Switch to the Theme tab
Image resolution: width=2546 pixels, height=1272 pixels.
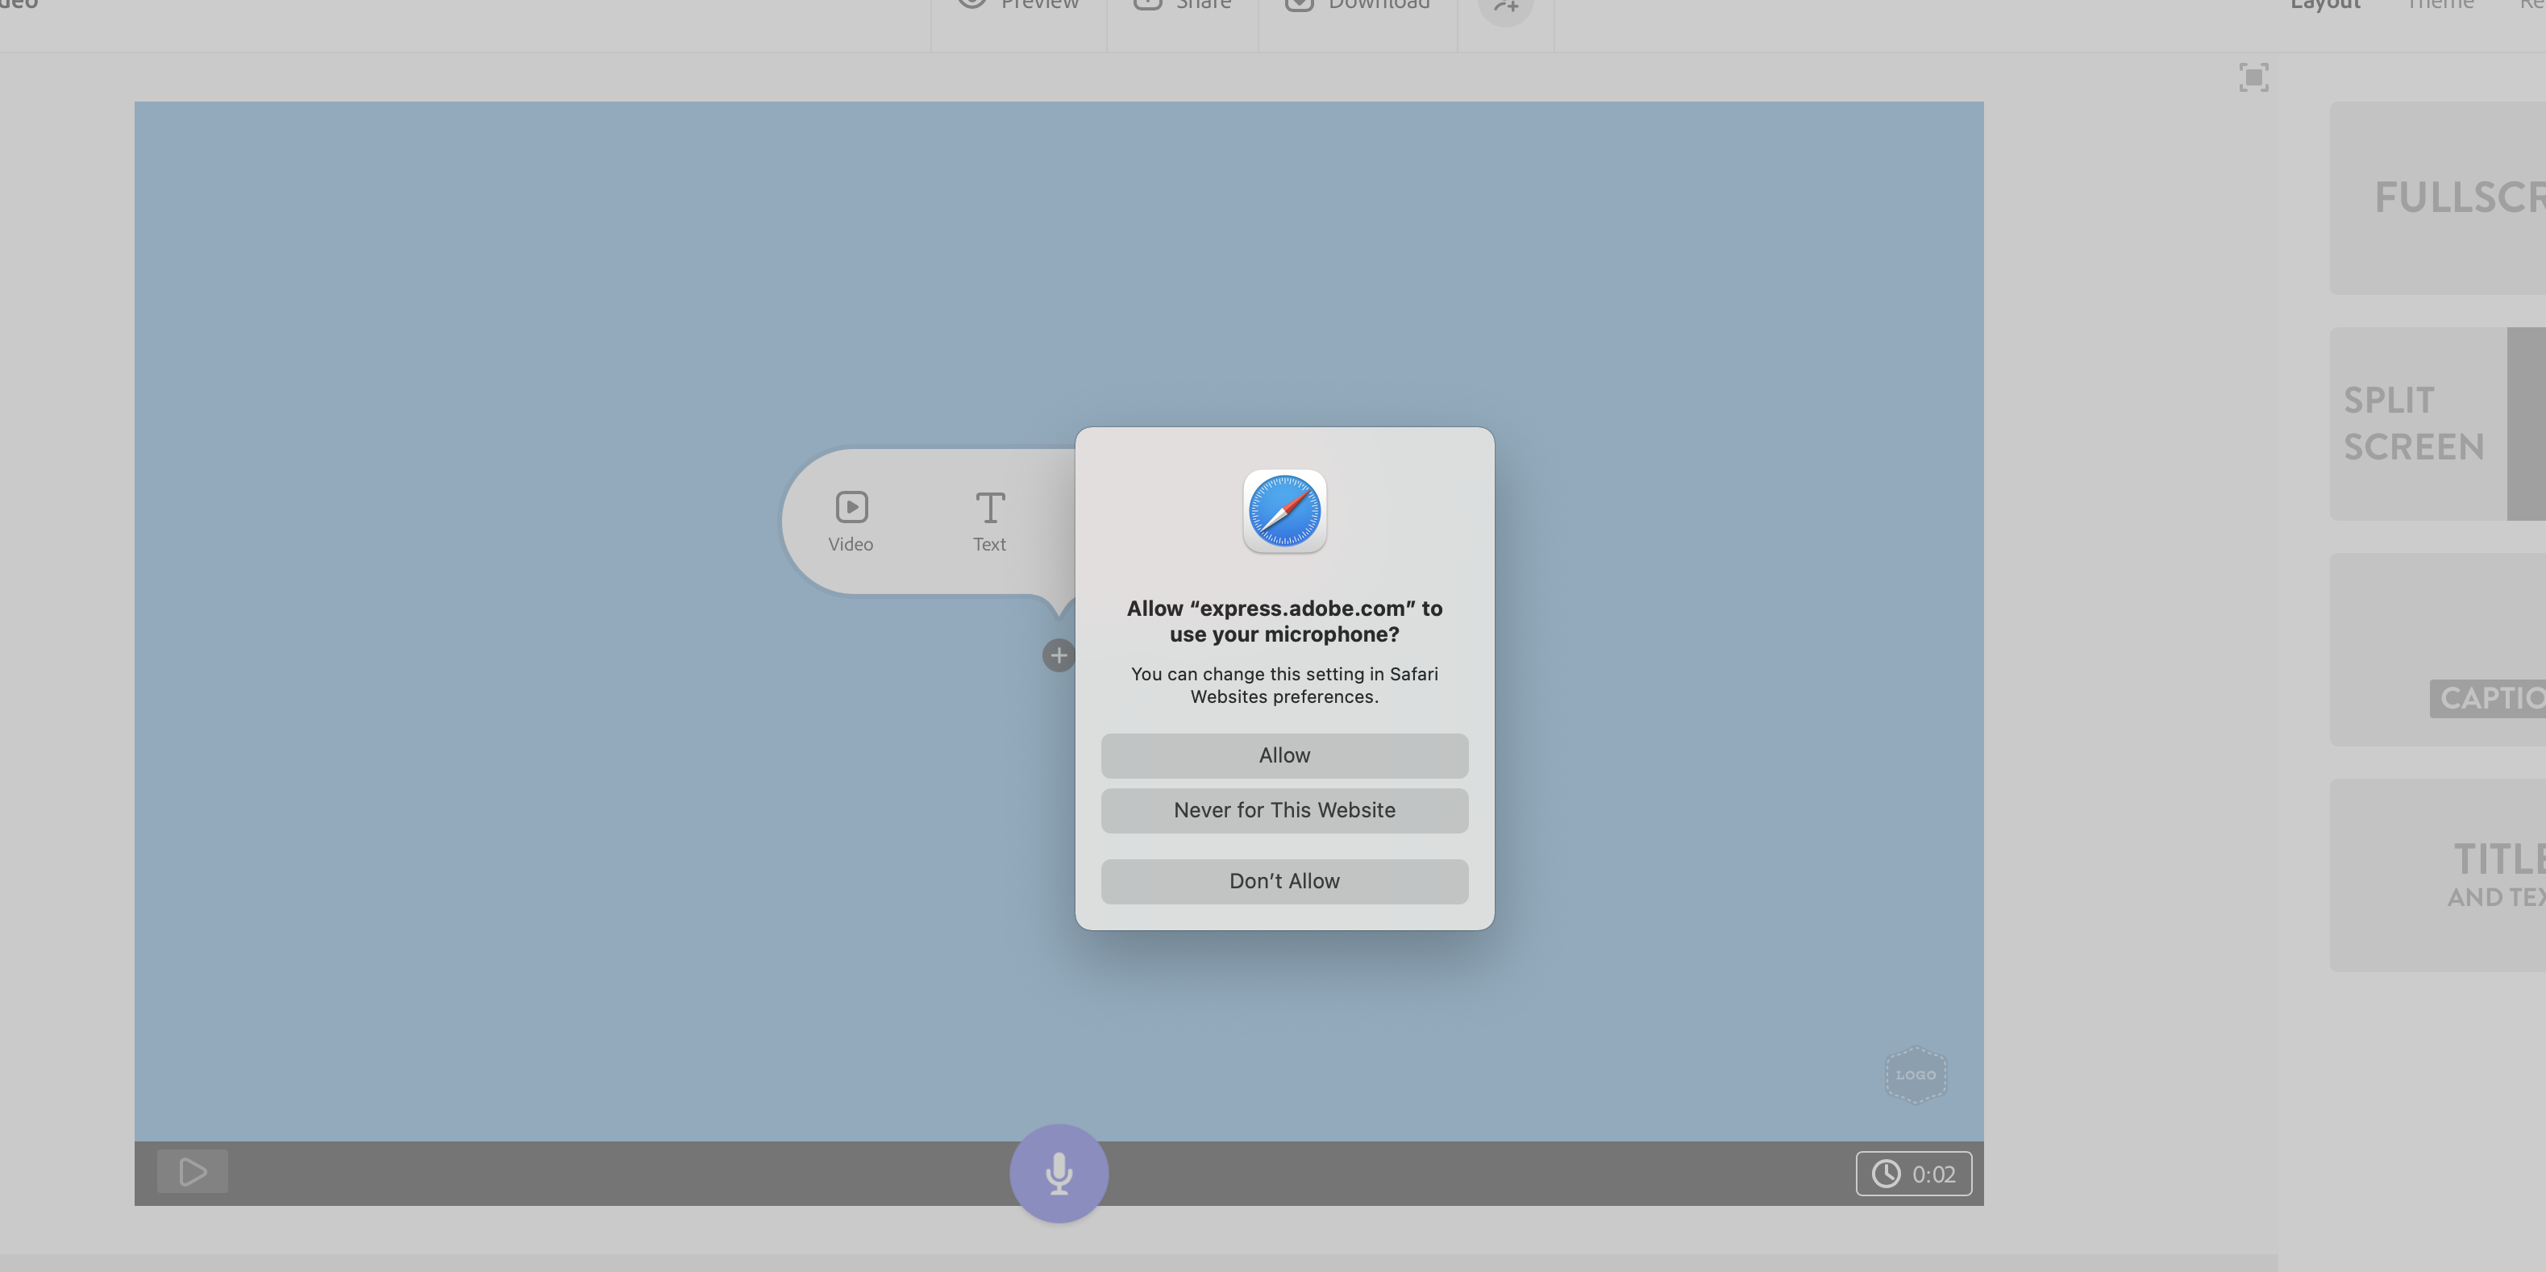coord(2440,5)
